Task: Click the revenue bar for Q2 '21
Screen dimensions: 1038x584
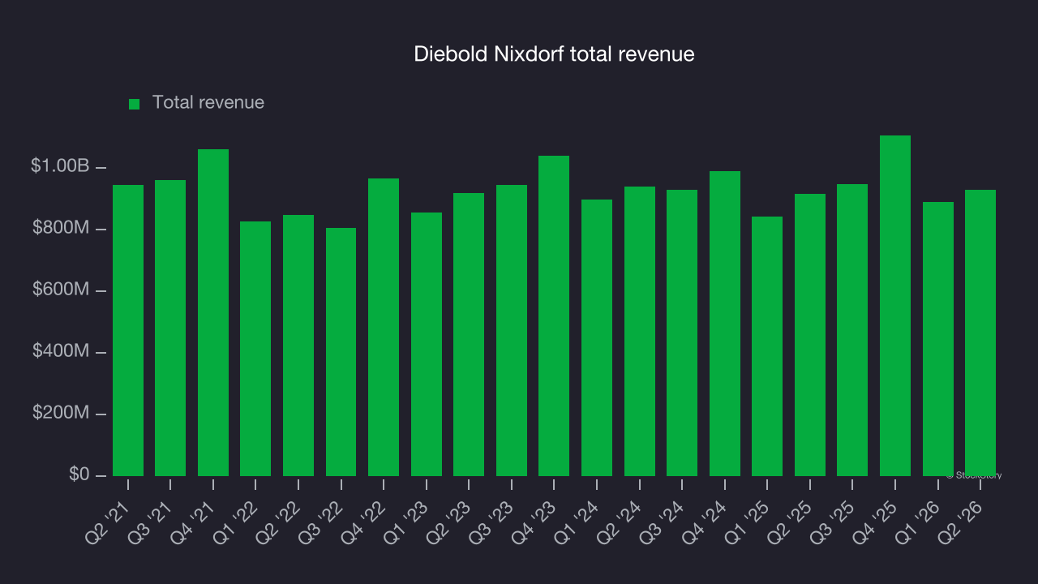Action: click(x=128, y=330)
